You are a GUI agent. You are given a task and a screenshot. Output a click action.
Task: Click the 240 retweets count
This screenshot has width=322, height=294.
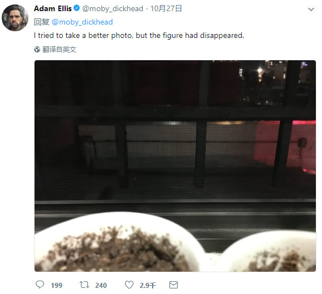(x=101, y=286)
